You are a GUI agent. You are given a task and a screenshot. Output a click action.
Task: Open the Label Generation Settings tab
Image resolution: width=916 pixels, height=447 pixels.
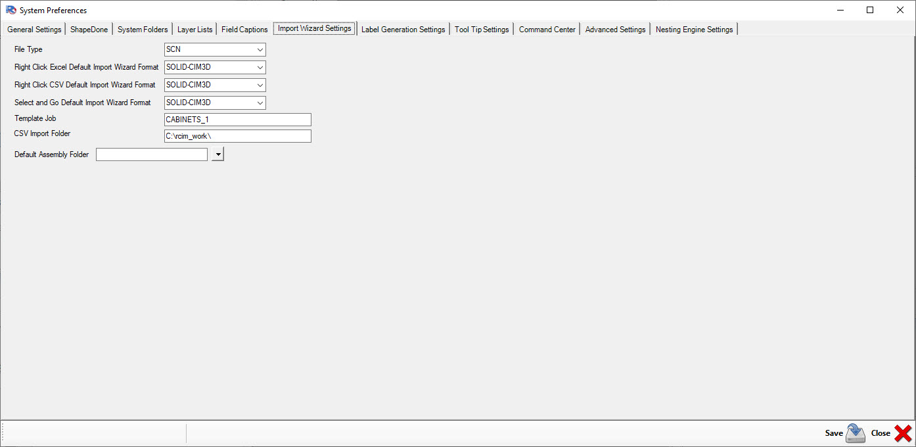pyautogui.click(x=403, y=29)
